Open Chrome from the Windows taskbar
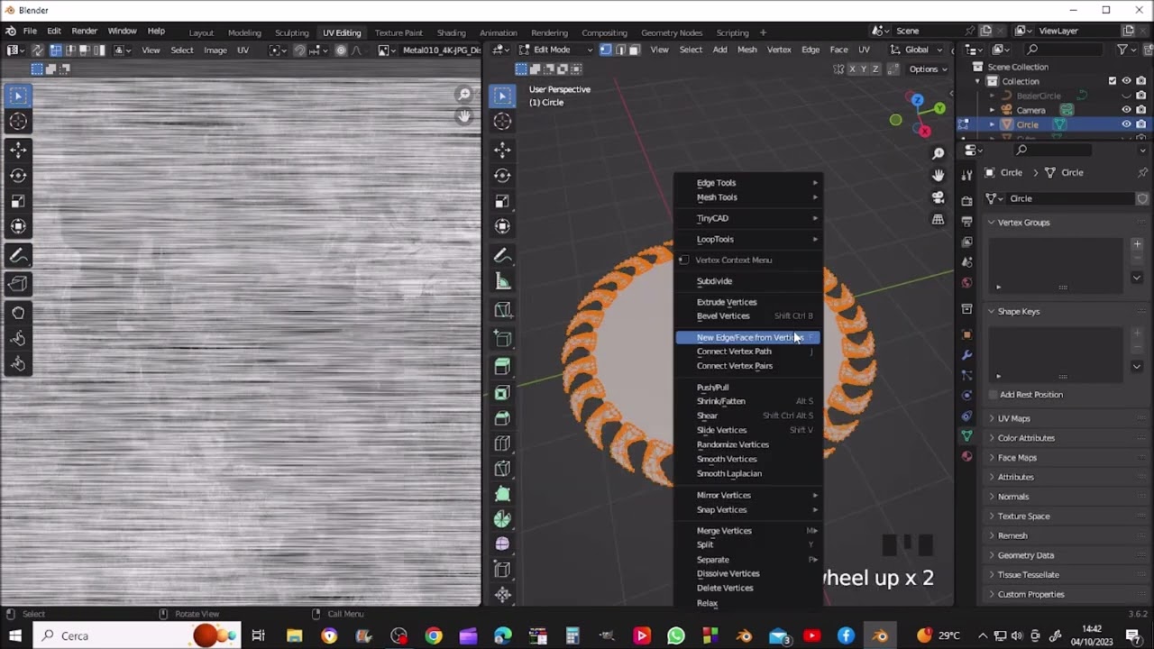 pyautogui.click(x=434, y=635)
